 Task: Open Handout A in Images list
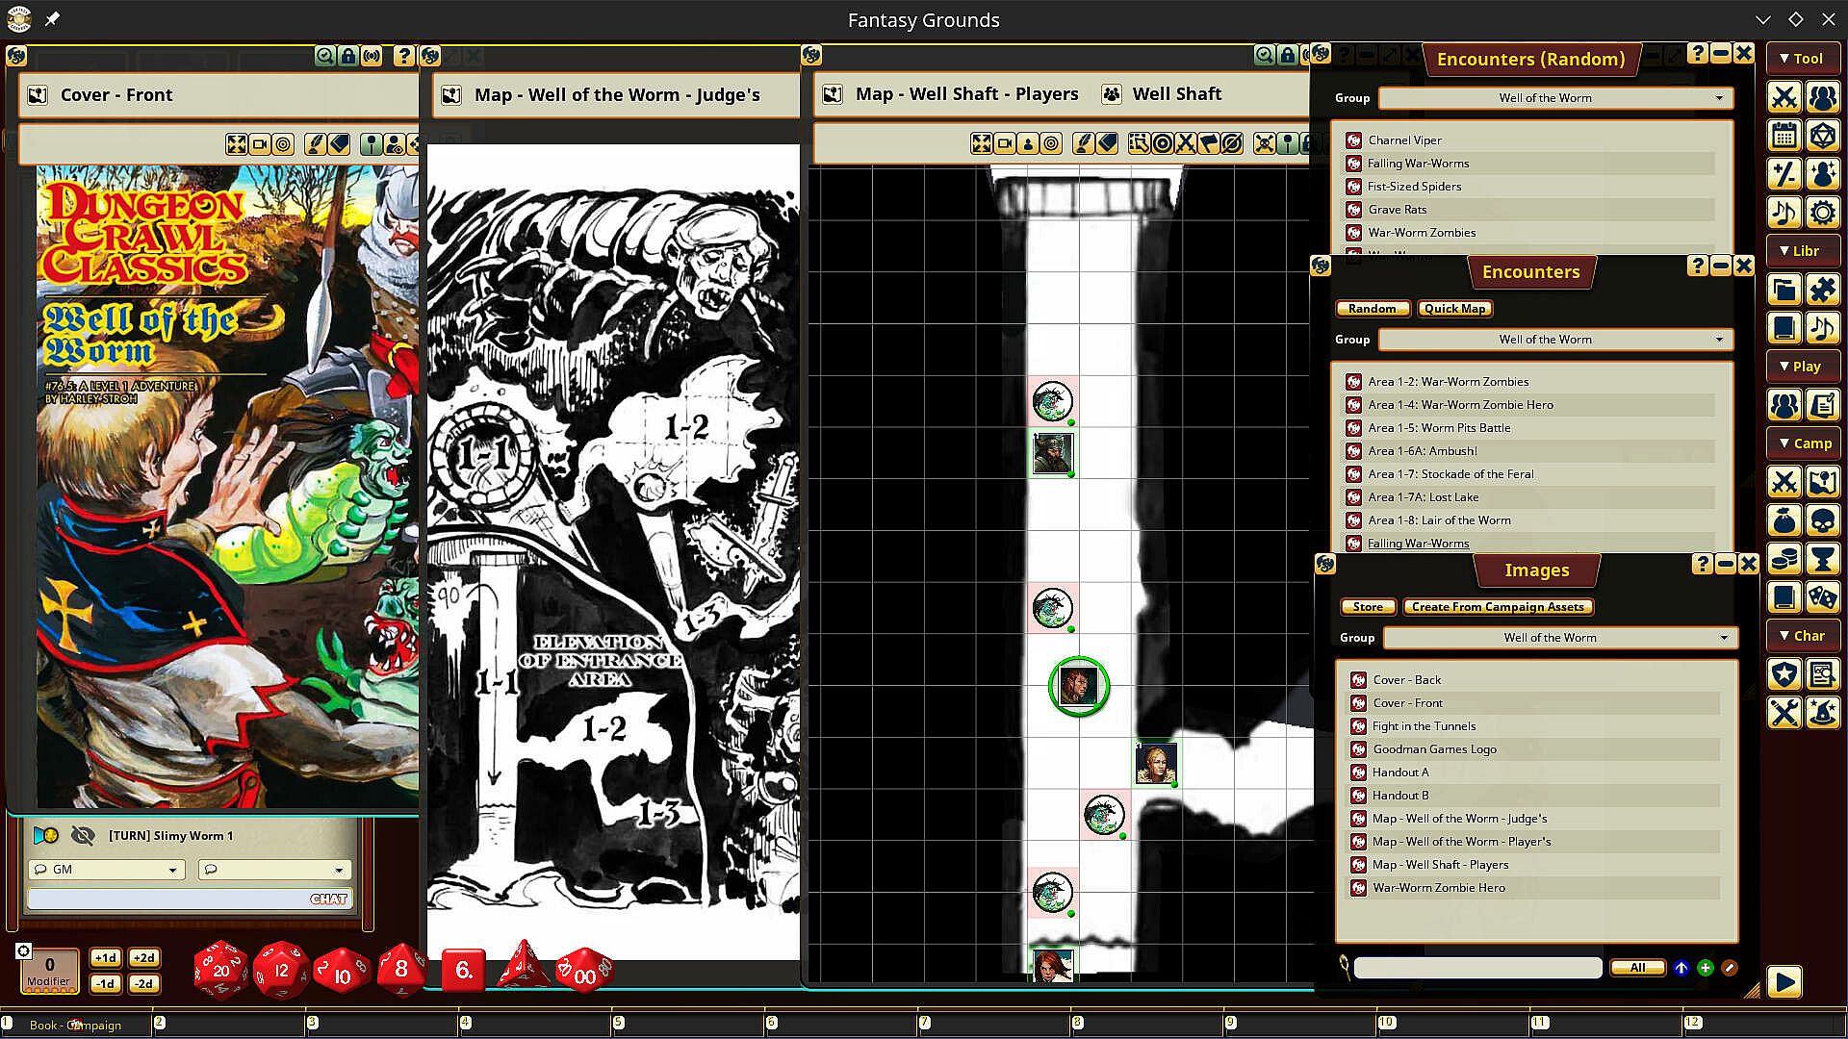[x=1400, y=773]
